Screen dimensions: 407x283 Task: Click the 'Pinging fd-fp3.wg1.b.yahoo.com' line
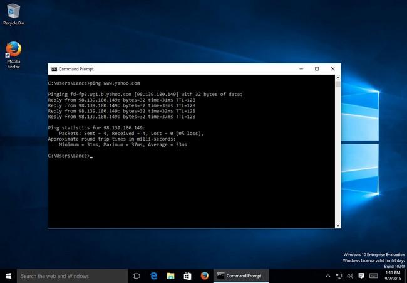point(145,94)
